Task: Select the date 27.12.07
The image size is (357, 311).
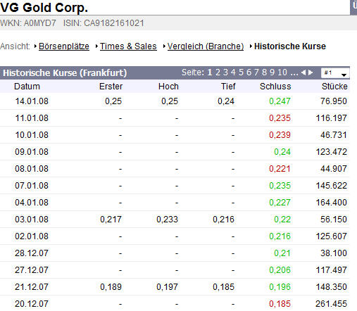Action: tap(32, 270)
